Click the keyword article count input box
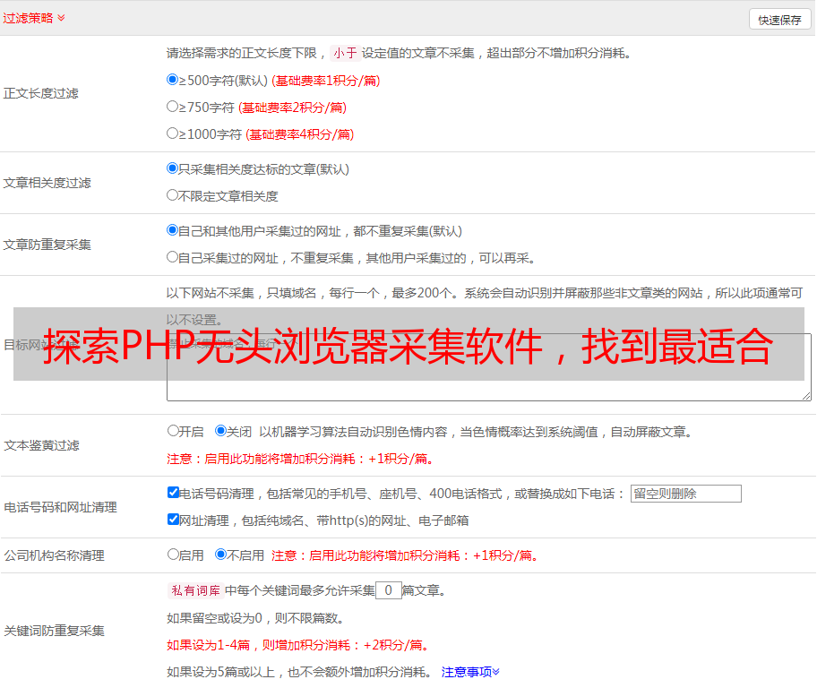The image size is (817, 688). tap(388, 590)
